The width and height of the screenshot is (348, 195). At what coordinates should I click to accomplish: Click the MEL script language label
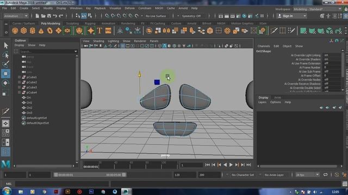9,184
